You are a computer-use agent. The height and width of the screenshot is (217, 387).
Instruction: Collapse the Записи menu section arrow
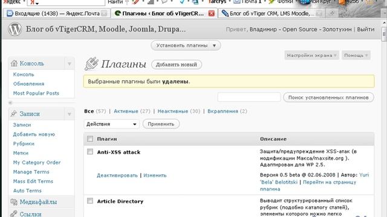tap(70, 114)
